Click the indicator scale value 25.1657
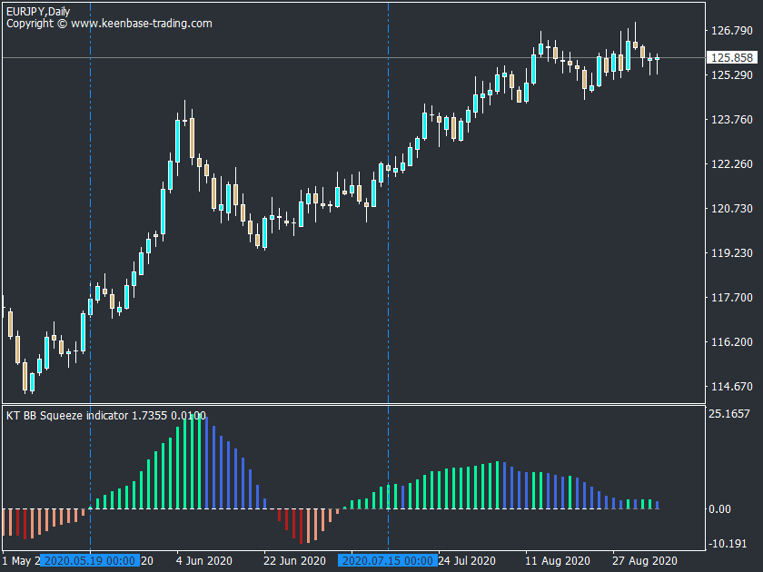The image size is (763, 572). click(x=729, y=414)
